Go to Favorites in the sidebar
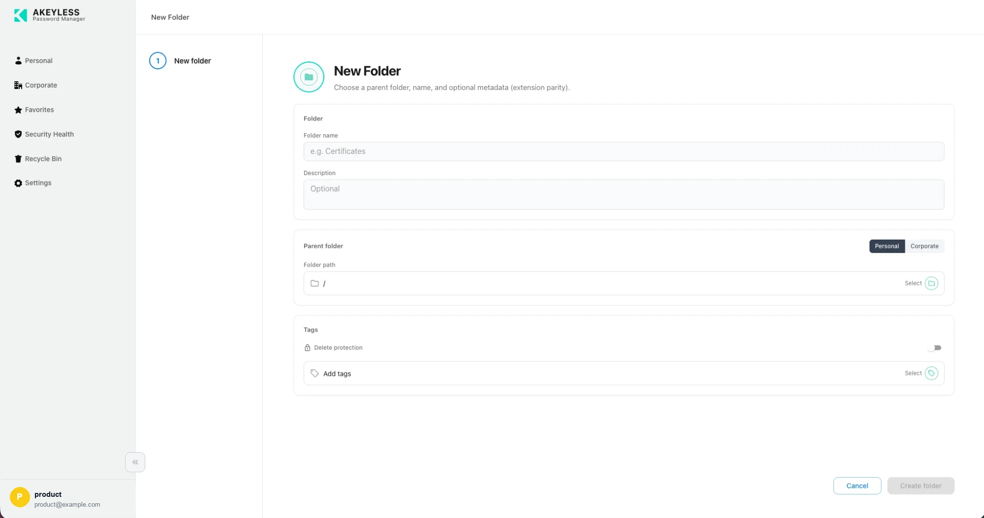This screenshot has width=984, height=518. click(x=34, y=110)
